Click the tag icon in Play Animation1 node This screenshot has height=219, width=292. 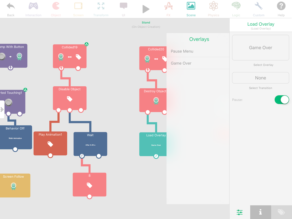[50, 144]
